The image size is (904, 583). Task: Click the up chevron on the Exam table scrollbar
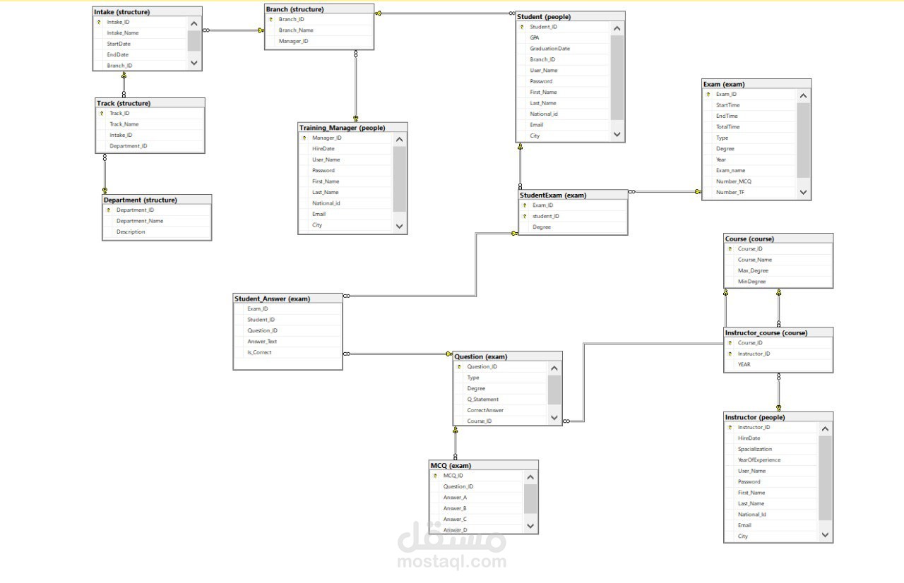pyautogui.click(x=803, y=94)
